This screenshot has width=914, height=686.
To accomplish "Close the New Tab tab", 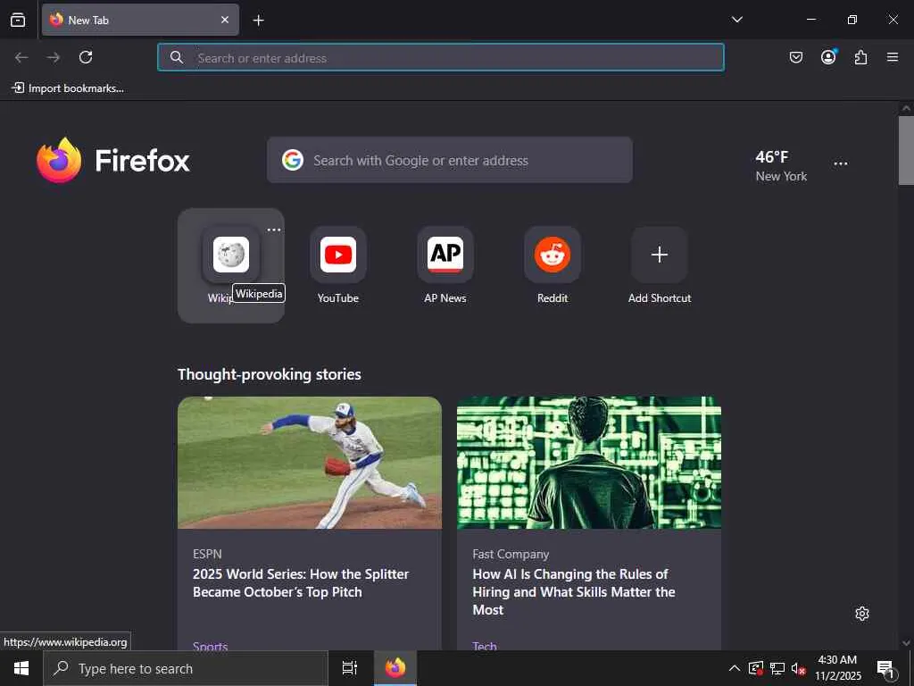I will pyautogui.click(x=224, y=20).
